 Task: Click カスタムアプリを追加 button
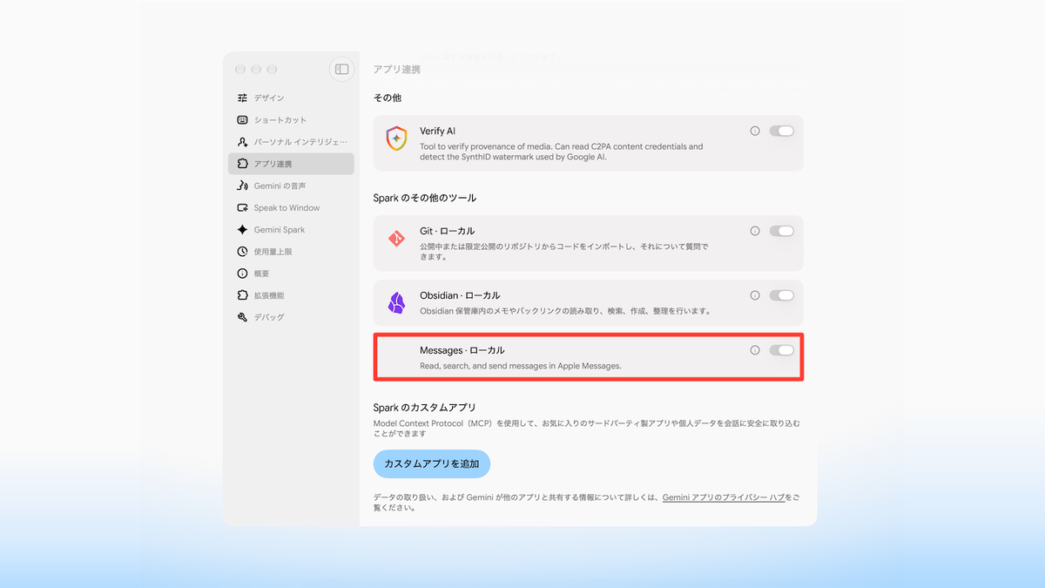coord(432,463)
